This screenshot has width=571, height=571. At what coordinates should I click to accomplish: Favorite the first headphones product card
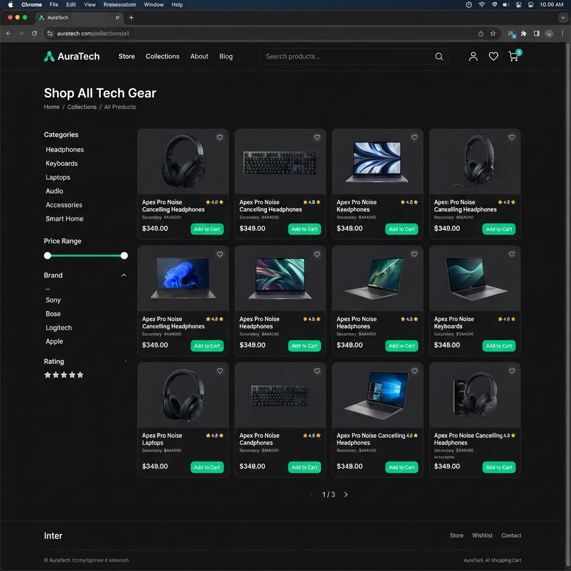220,137
